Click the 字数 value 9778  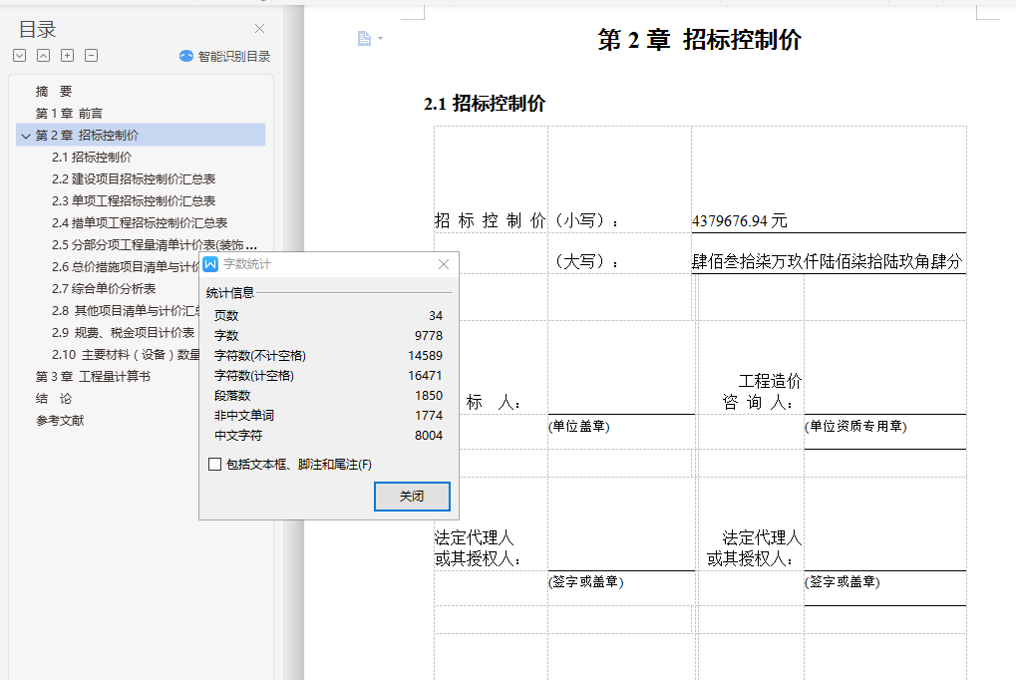[429, 336]
